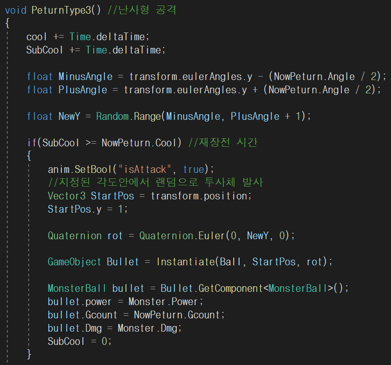
Task: Click 'Vector3 StartPos' declaration
Action: coord(91,196)
